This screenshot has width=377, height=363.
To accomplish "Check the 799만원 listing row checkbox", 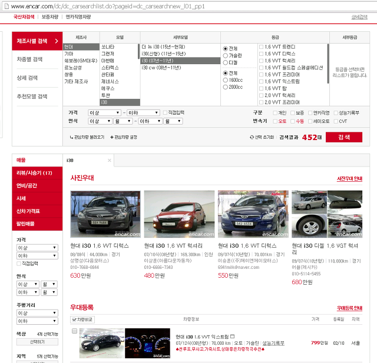I will tap(75, 331).
